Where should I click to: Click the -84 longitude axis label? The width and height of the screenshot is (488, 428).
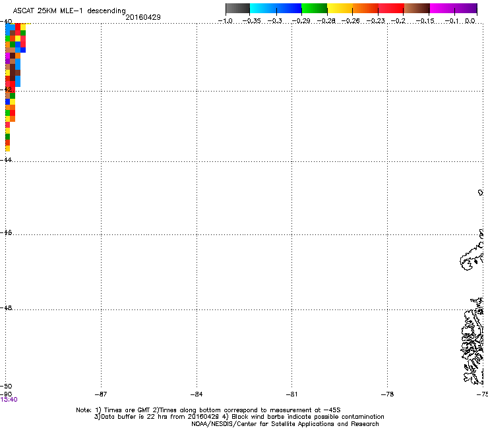click(197, 394)
